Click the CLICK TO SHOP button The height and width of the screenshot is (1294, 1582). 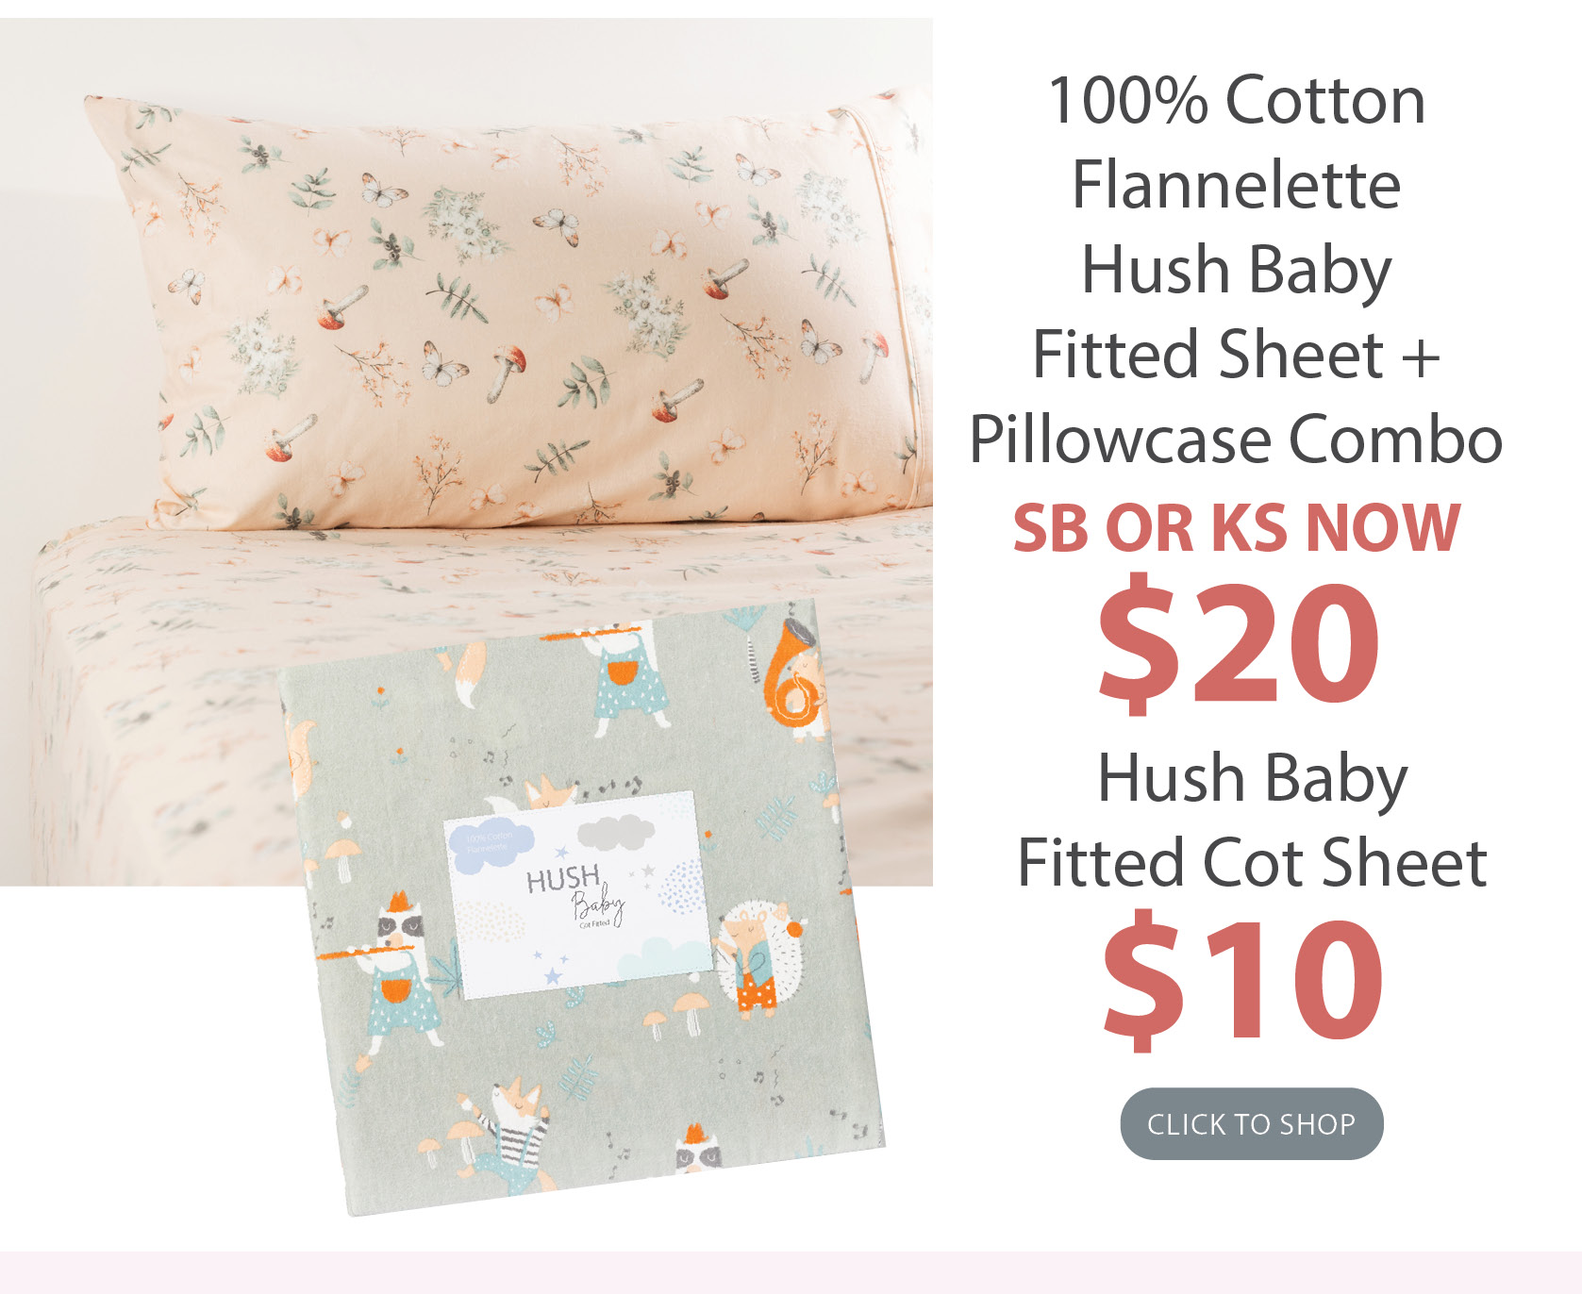1251,1123
